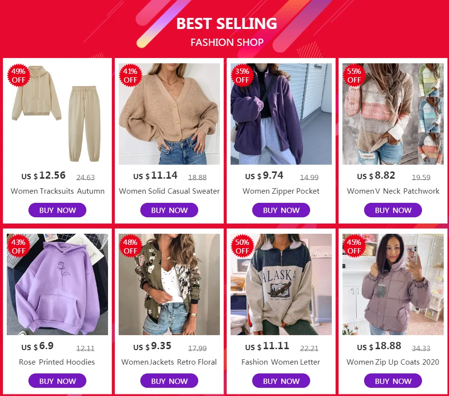Click the 55% OFF discount badge
Viewport: 449px width, 396px height.
pyautogui.click(x=354, y=75)
